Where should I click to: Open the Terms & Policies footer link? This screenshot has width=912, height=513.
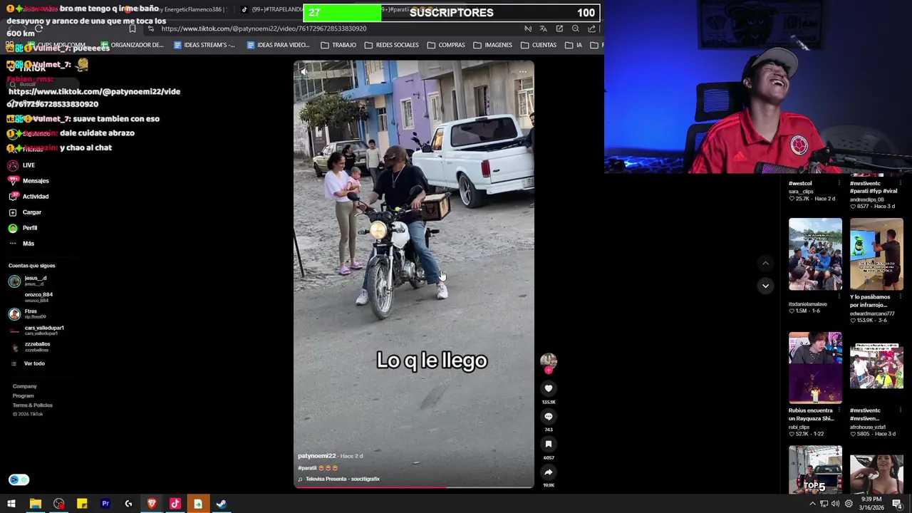[x=32, y=405]
